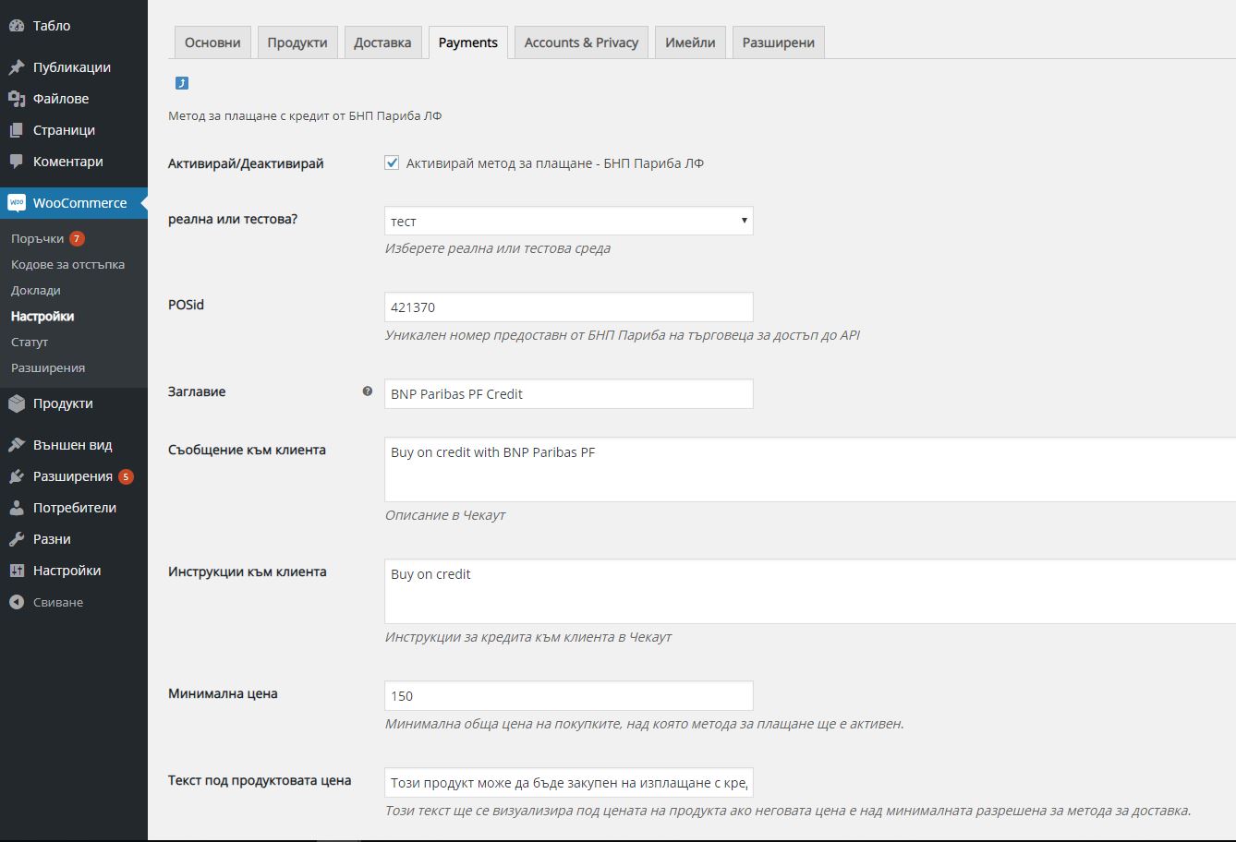Image resolution: width=1236 pixels, height=842 pixels.
Task: Select the Payments tab
Action: pos(468,42)
